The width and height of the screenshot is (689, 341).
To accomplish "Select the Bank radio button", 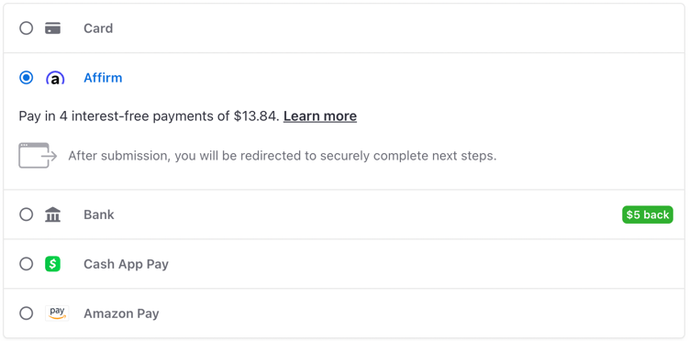I will (26, 214).
